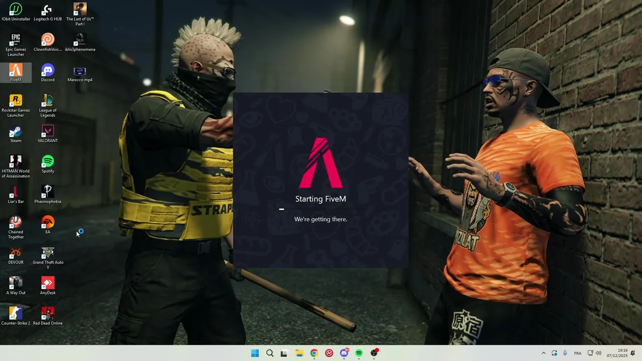Click the FiveM logo in the splash window

(x=321, y=163)
